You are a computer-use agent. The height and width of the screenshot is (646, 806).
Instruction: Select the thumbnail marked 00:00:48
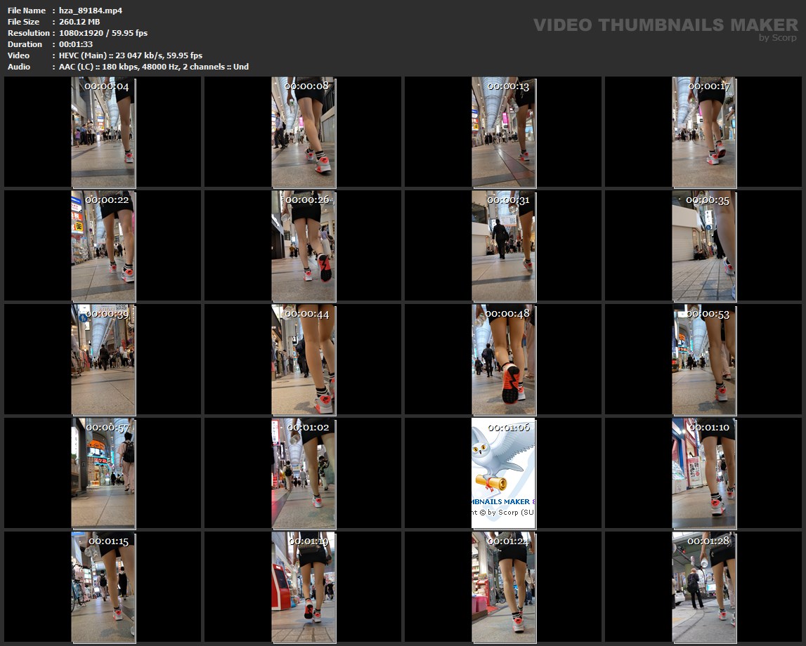pos(503,360)
